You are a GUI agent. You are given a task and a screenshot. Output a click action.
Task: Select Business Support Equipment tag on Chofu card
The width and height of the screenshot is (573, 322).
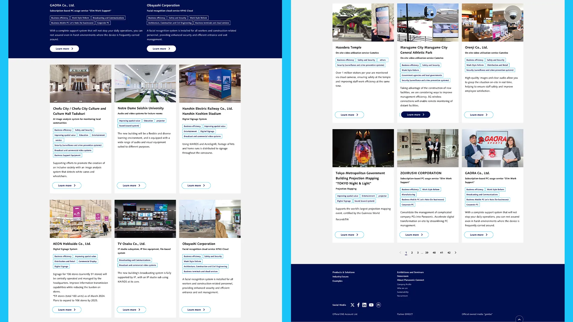(x=67, y=155)
